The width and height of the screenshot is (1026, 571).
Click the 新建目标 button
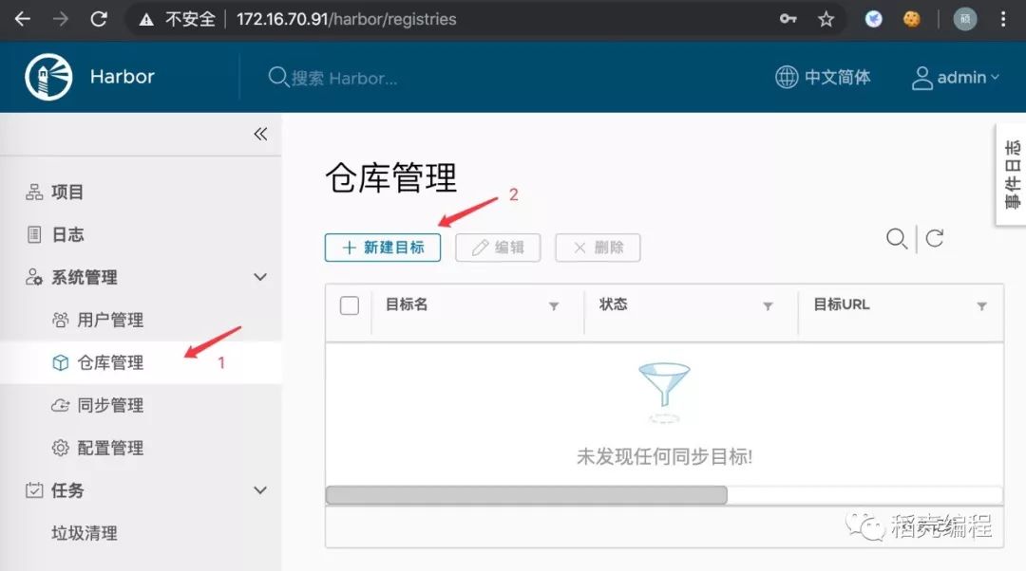(x=383, y=248)
